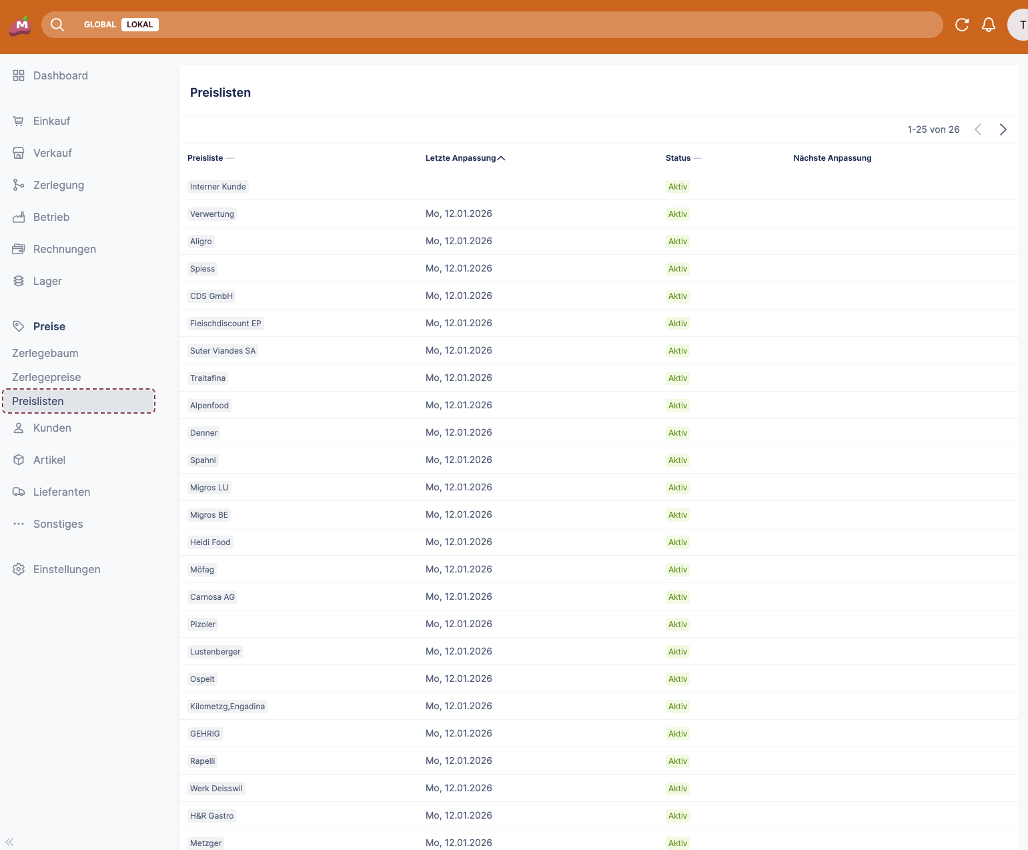Click the search magnifier icon
The image size is (1028, 850).
click(x=57, y=25)
